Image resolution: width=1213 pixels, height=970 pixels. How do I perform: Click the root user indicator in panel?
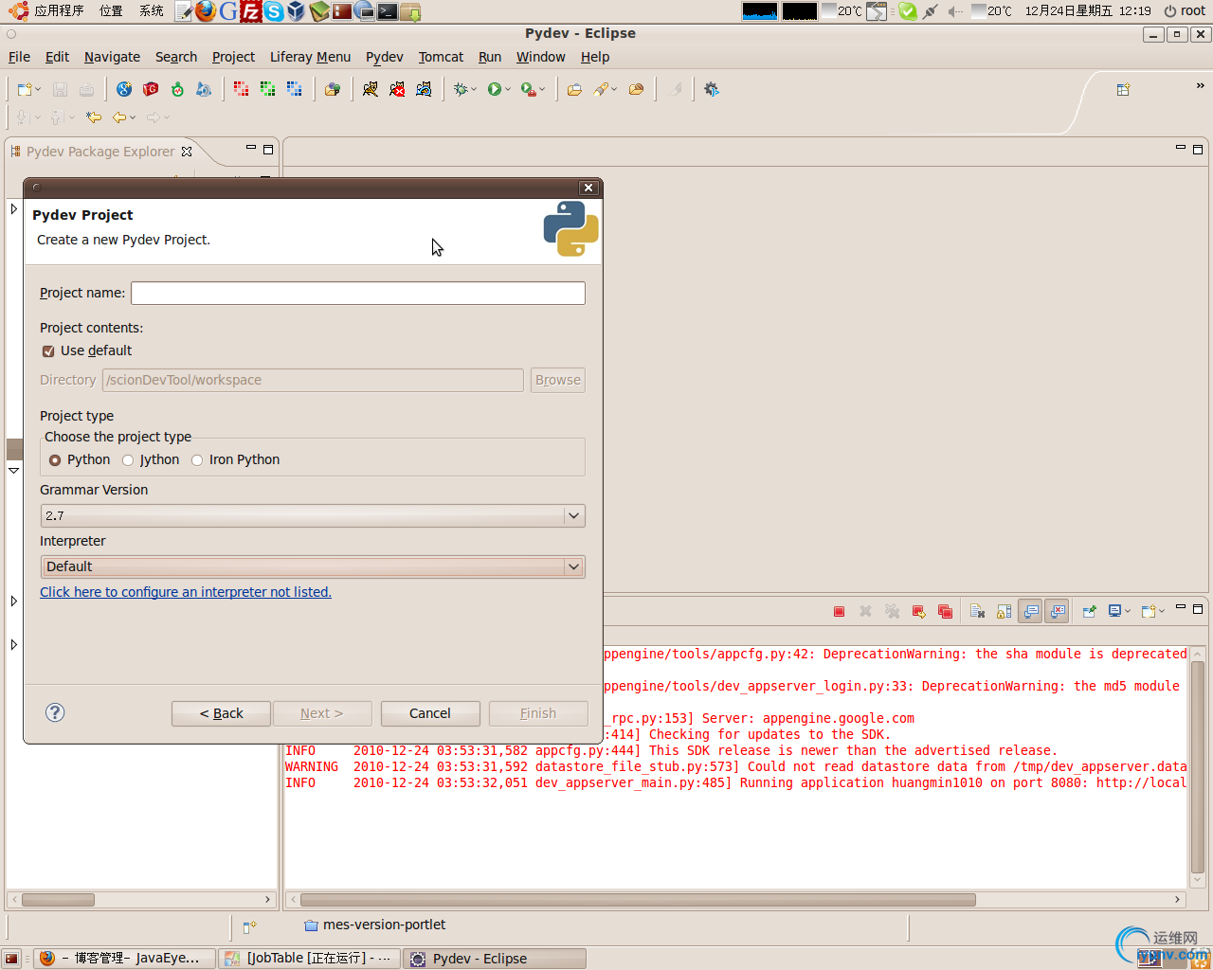[1185, 11]
